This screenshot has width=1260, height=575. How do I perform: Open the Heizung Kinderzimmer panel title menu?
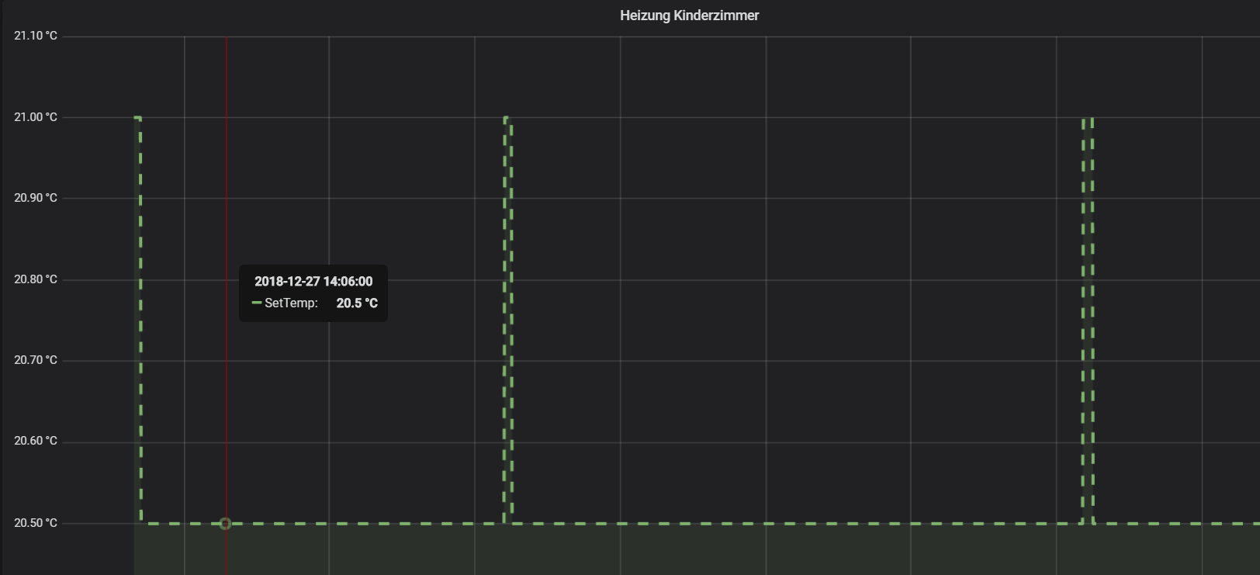pyautogui.click(x=689, y=16)
